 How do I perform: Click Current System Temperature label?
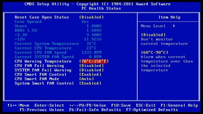47,44
